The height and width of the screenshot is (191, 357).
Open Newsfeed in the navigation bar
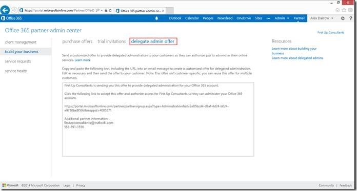pyautogui.click(x=225, y=18)
